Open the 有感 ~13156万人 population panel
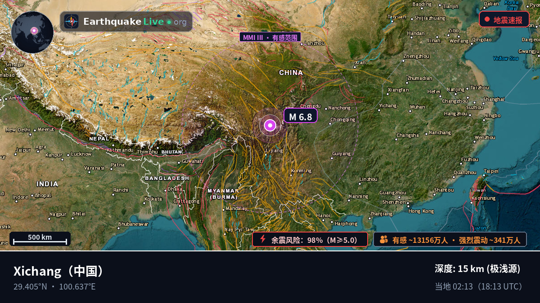 pyautogui.click(x=450, y=239)
